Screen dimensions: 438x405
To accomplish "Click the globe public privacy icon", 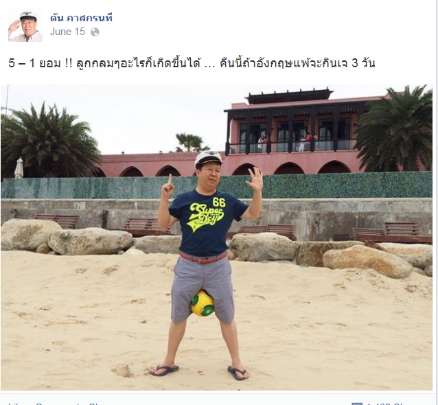I will 95,32.
